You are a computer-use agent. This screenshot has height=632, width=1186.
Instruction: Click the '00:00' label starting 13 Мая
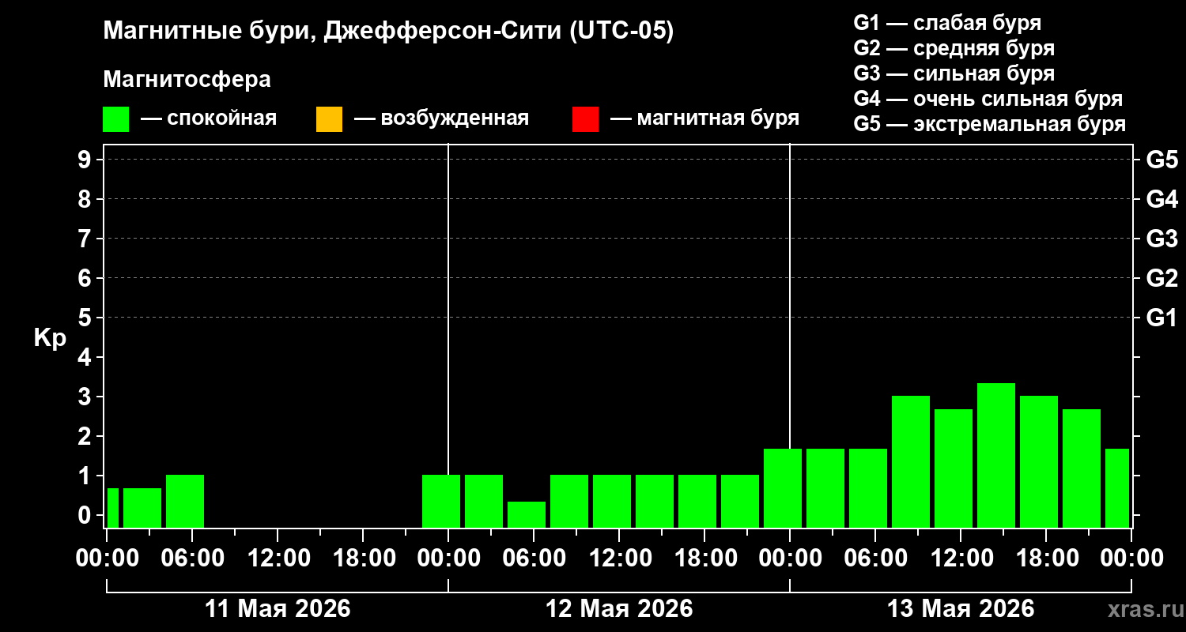click(790, 559)
